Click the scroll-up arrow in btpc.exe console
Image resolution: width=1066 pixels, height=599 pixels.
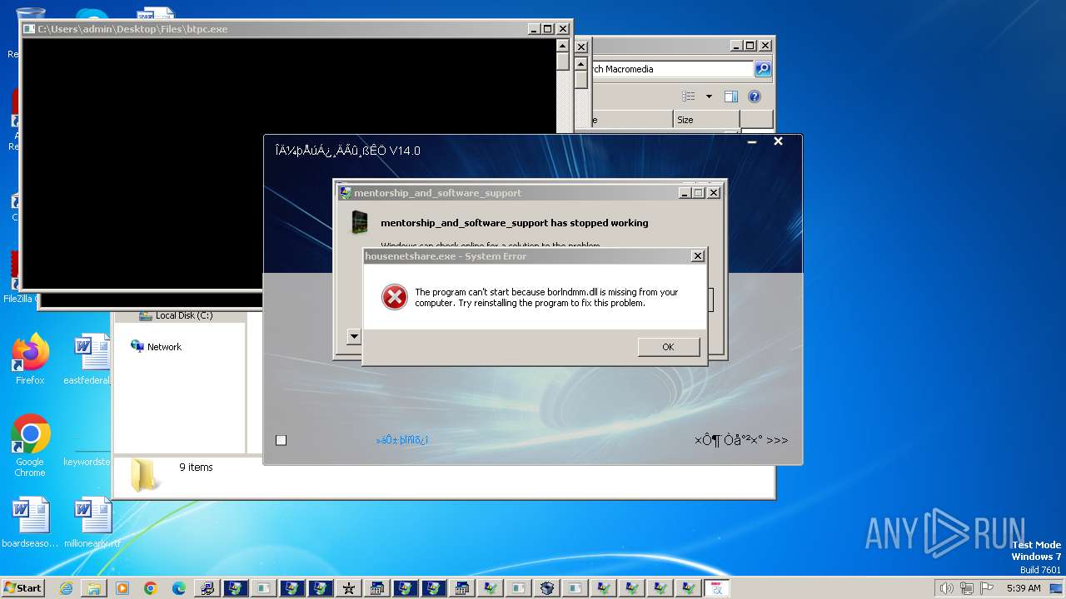[563, 46]
